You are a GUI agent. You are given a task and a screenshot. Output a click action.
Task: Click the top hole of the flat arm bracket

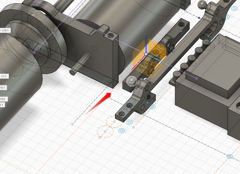click(x=181, y=24)
